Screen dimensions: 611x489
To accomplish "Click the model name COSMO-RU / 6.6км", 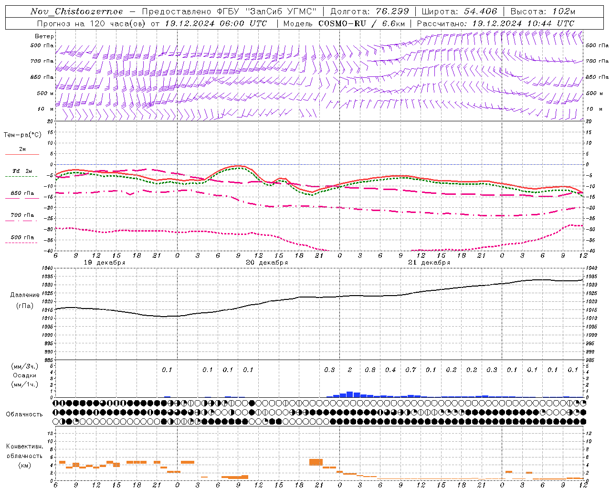I will [362, 23].
